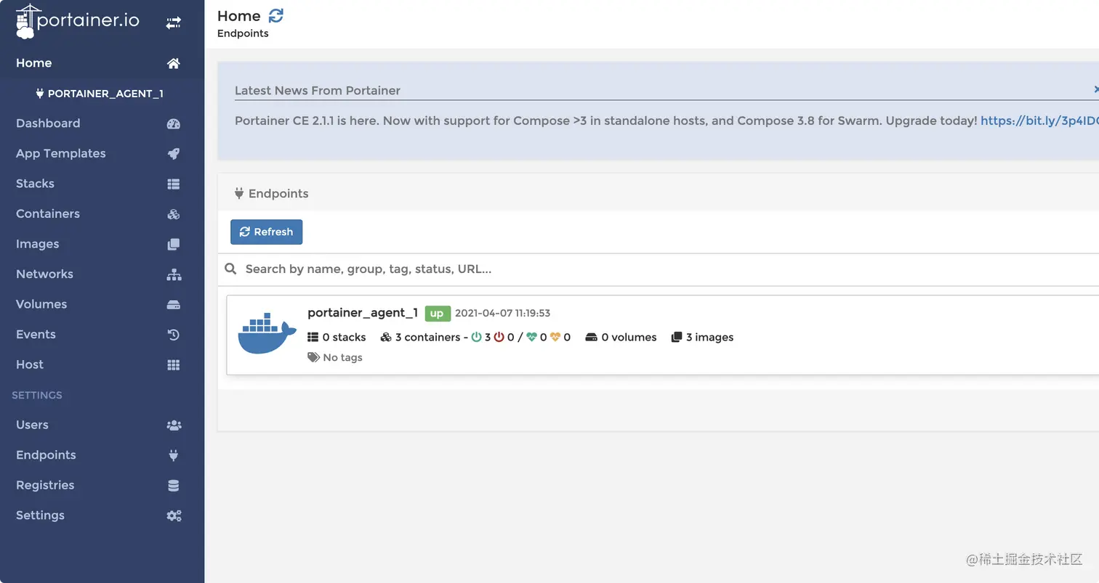
Task: Click the Images clone icon in sidebar
Action: (173, 244)
